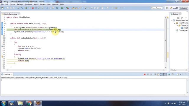Click the bug-shaped Debug launch icon
Screen dimensions: 189x106
57,8
